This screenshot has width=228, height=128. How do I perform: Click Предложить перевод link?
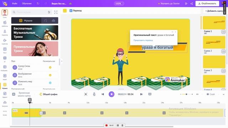(x=143, y=40)
